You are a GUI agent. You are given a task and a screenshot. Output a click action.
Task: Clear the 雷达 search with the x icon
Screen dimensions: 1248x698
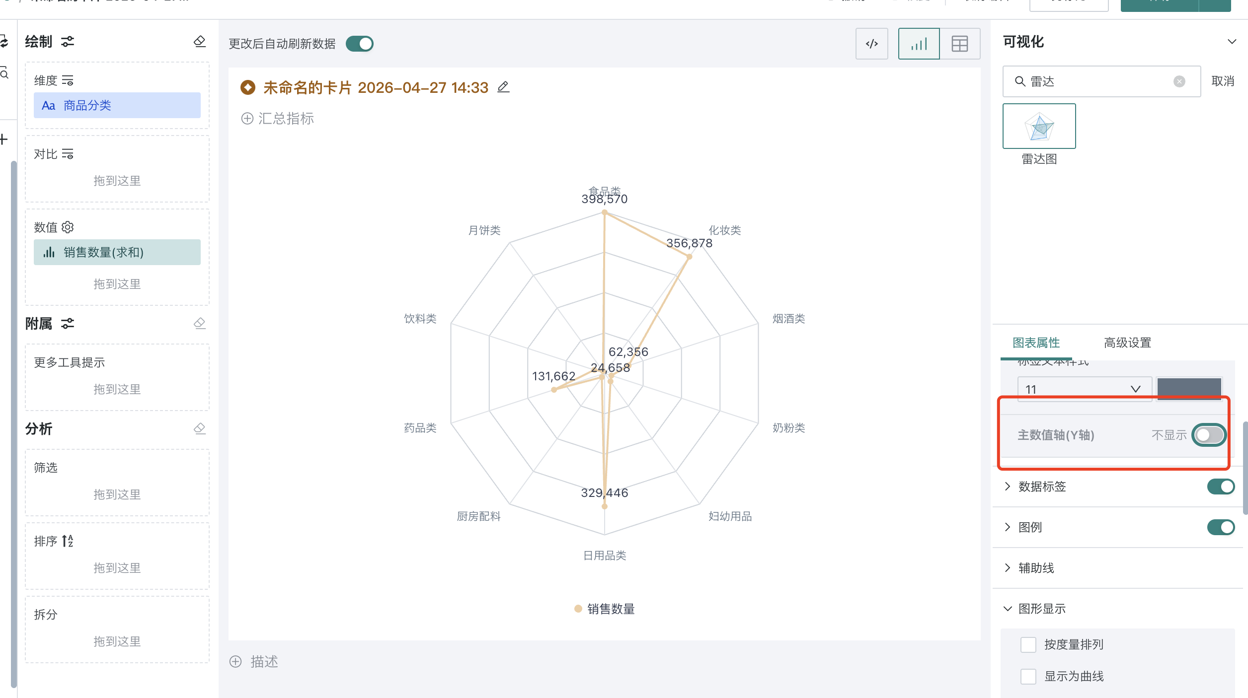[x=1180, y=81]
